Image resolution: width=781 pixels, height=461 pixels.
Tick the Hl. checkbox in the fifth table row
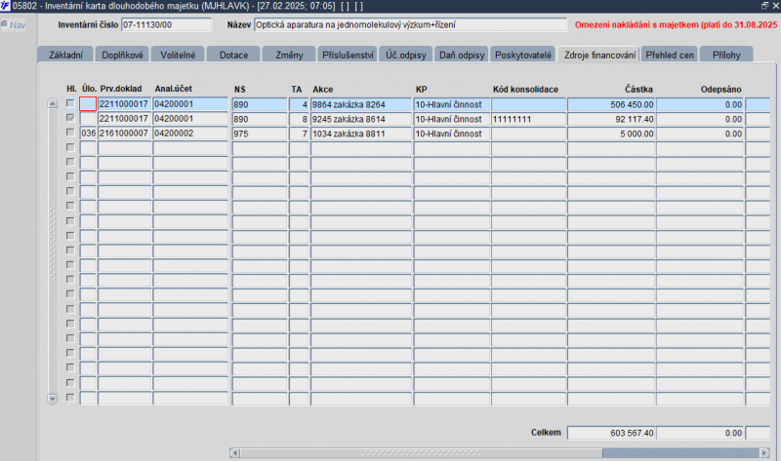pyautogui.click(x=70, y=162)
